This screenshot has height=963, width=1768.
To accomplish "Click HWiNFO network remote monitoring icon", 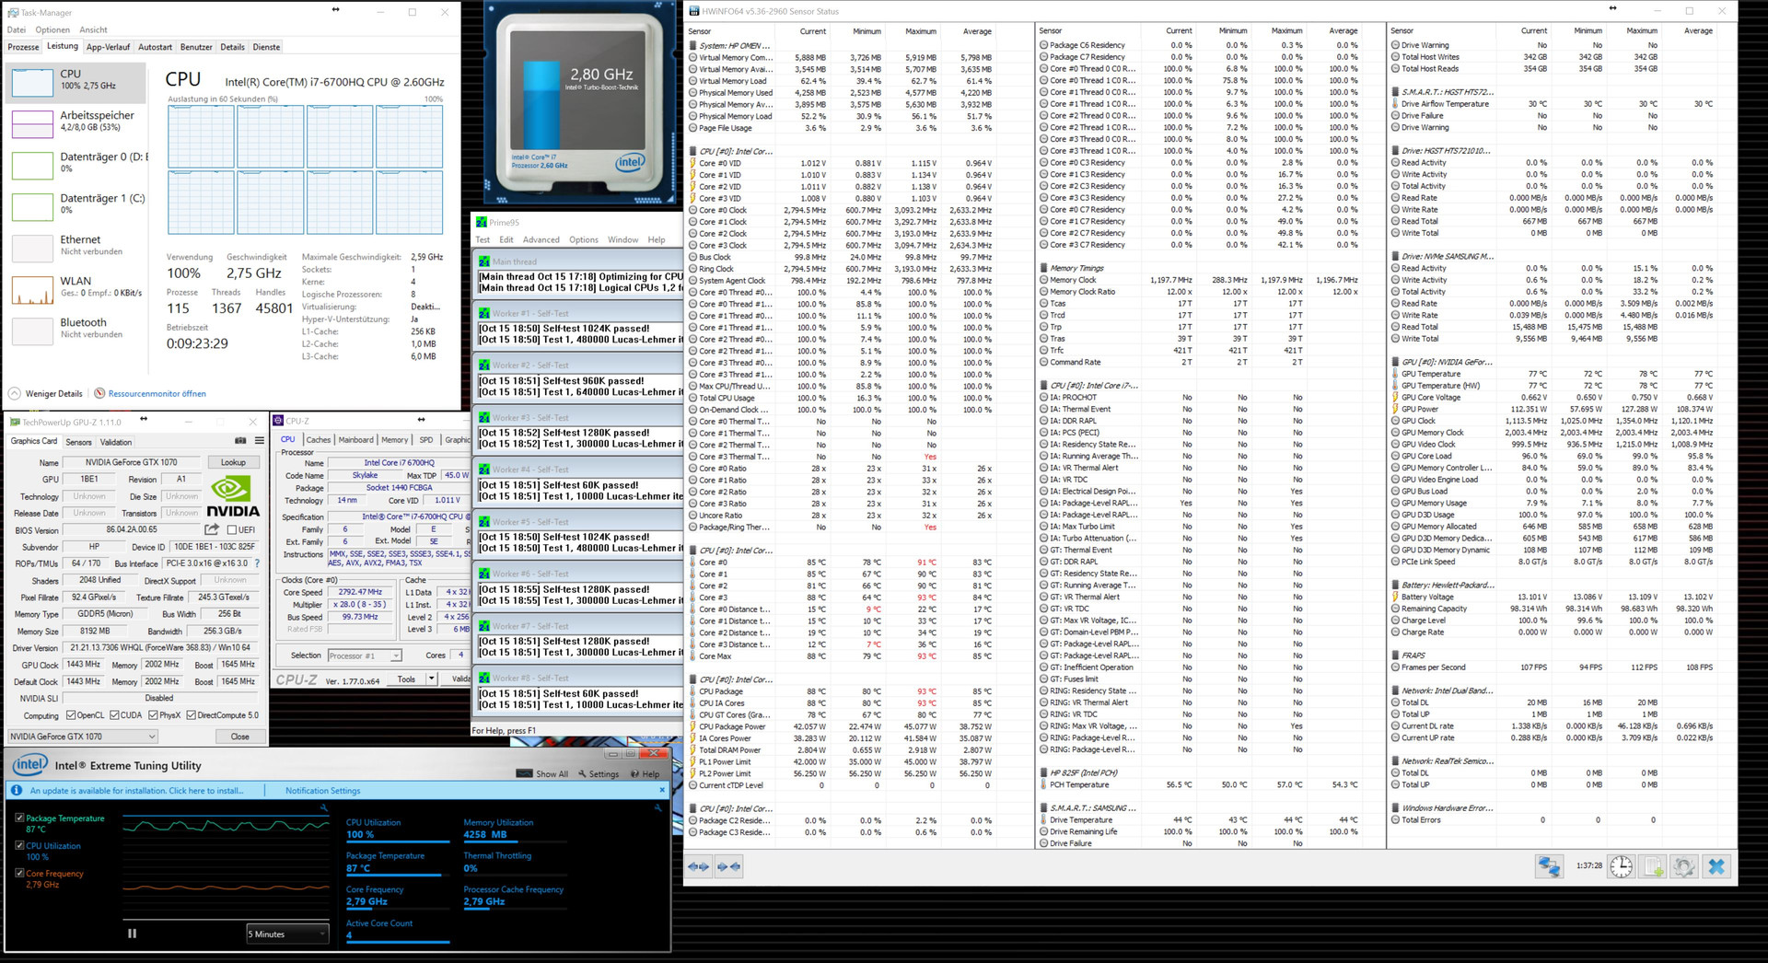I will (1549, 866).
